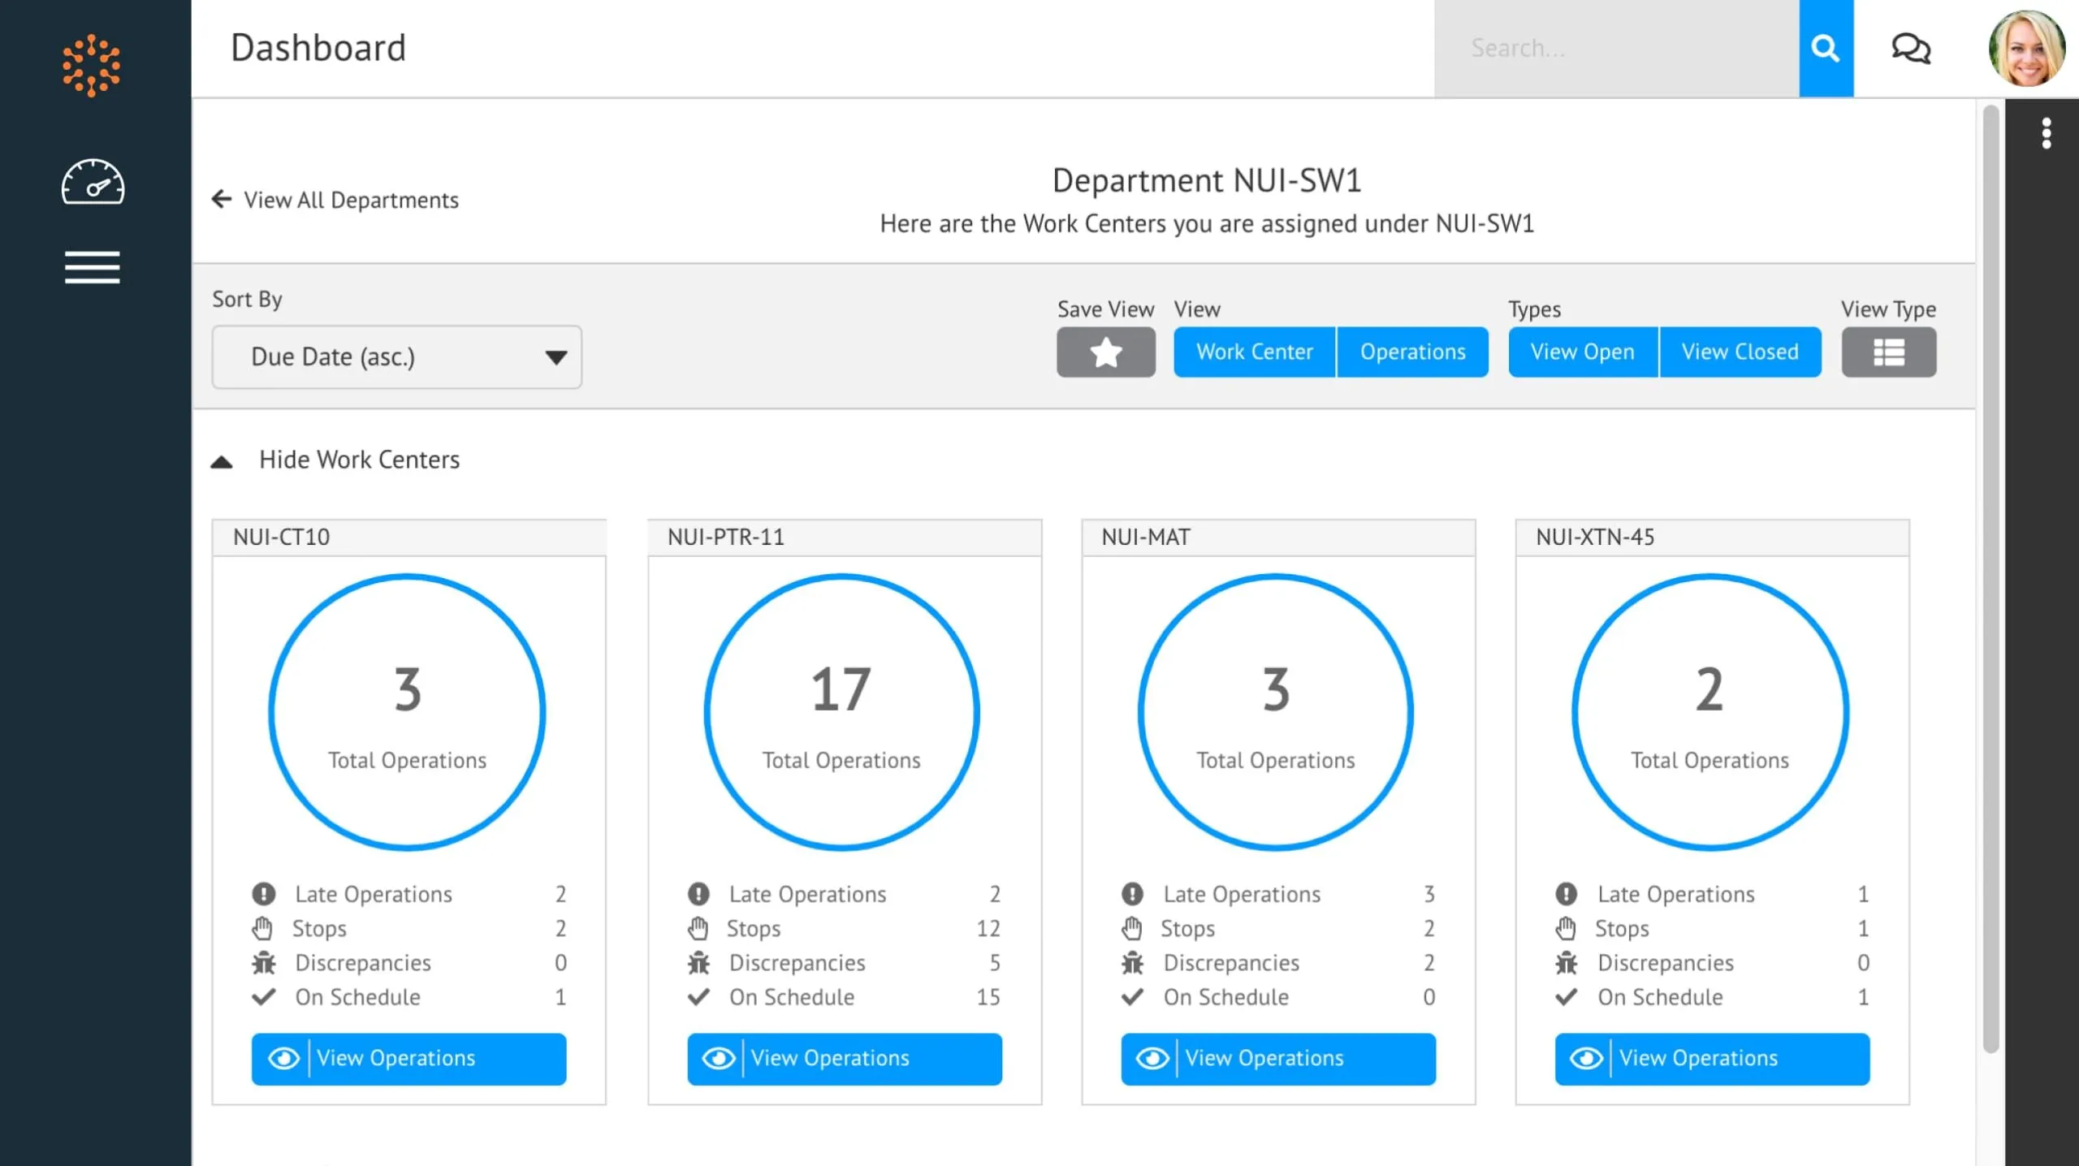The height and width of the screenshot is (1166, 2079).
Task: Click On Schedule checkmark in NUI-PTR-11
Action: pyautogui.click(x=698, y=997)
